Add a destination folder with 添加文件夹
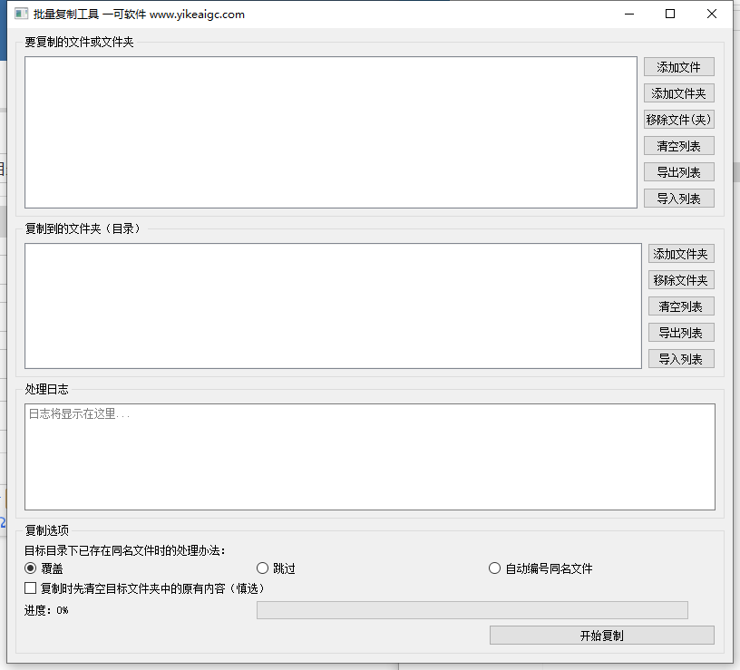This screenshot has width=740, height=670. click(681, 254)
